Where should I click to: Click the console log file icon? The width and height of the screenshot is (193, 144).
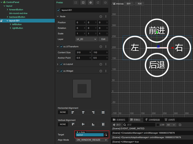(x=180, y=125)
